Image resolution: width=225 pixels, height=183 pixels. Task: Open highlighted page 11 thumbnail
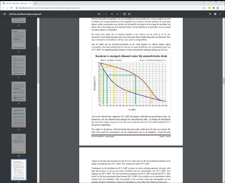tap(19, 170)
